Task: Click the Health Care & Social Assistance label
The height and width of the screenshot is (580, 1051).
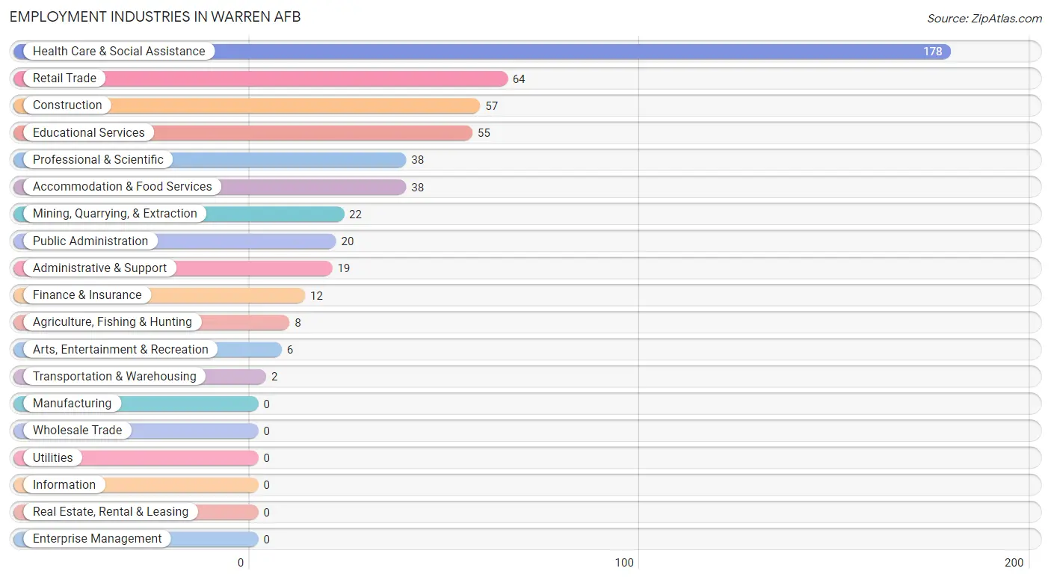Action: tap(119, 51)
